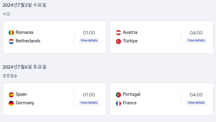Click the Netherlands flag icon

tap(11, 41)
